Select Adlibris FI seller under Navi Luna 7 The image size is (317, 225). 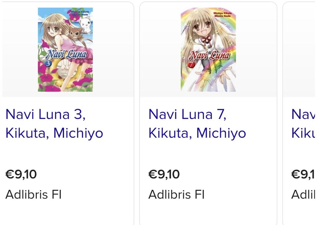[176, 194]
